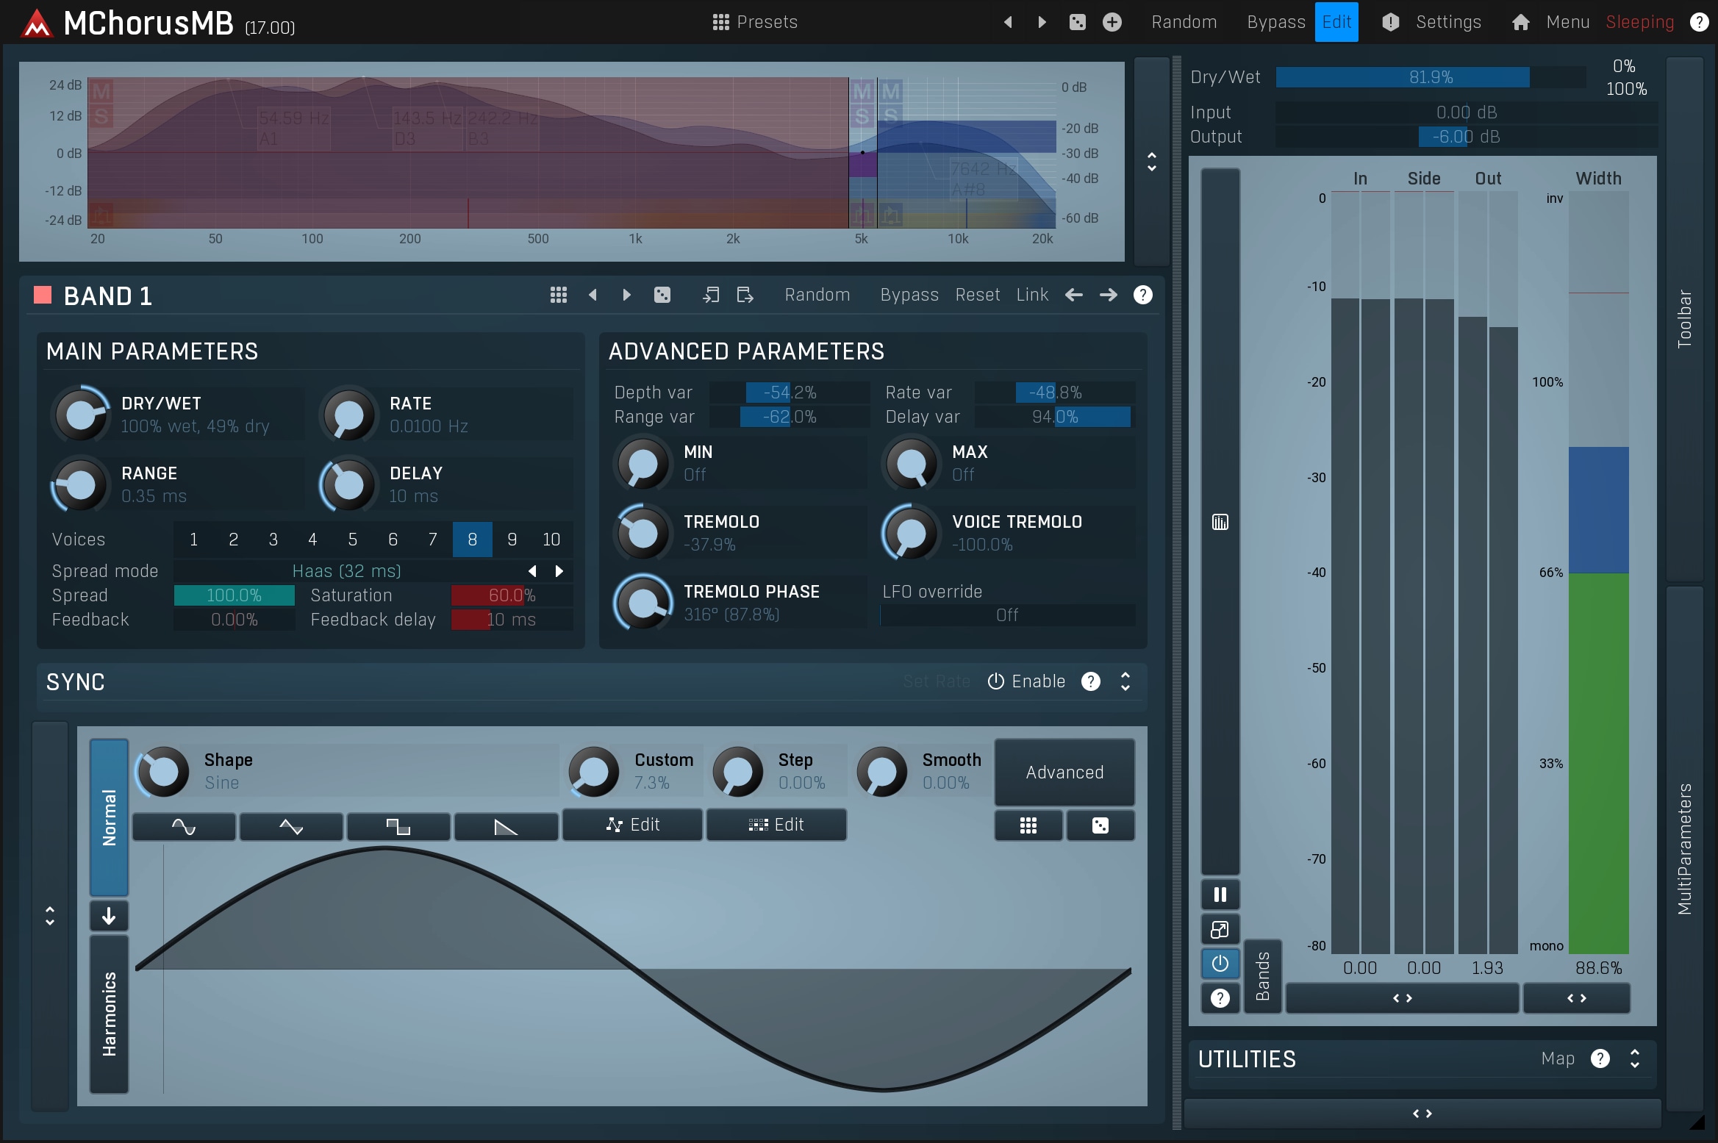This screenshot has height=1143, width=1718.
Task: Pause the level meters
Action: pos(1220,895)
